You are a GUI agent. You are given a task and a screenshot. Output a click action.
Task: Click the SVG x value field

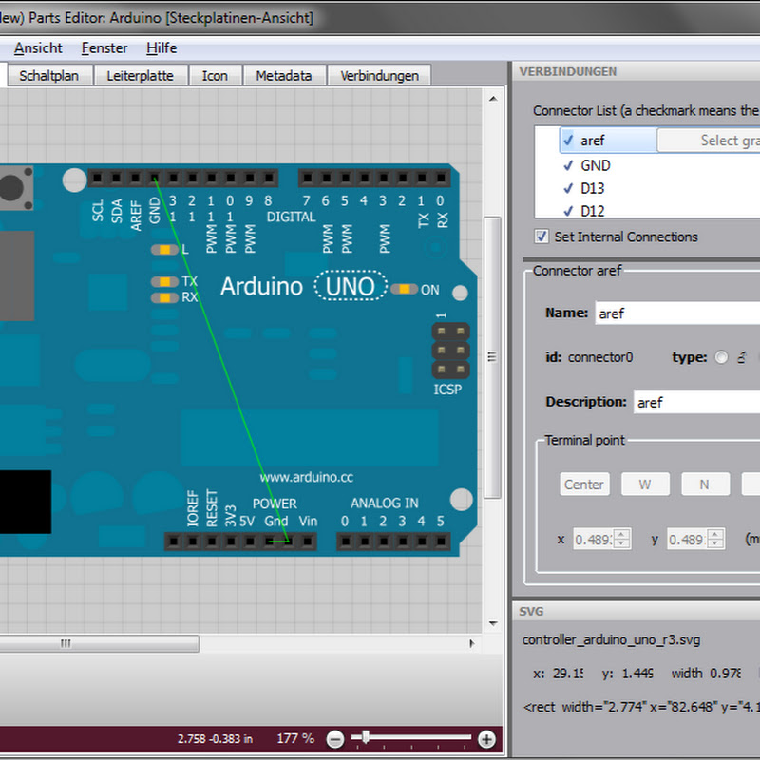pyautogui.click(x=568, y=674)
